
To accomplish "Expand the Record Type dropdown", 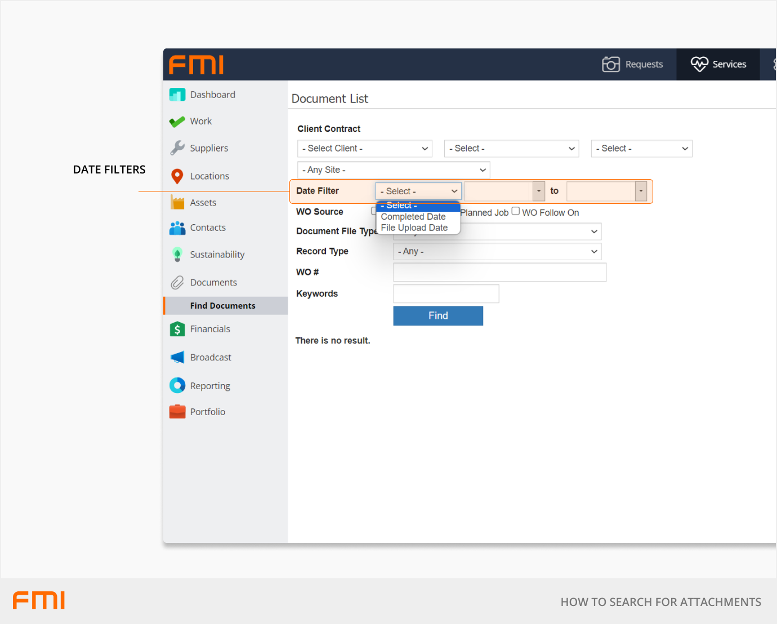I will 497,252.
